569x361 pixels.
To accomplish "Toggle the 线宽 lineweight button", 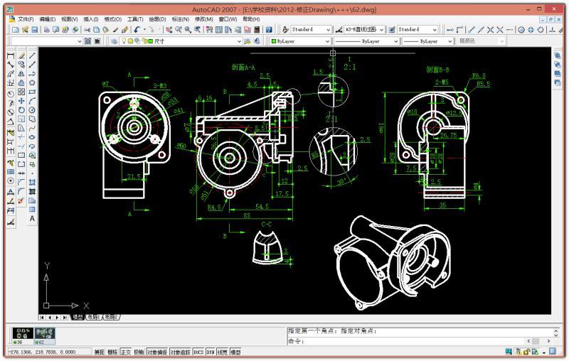I will (x=222, y=352).
